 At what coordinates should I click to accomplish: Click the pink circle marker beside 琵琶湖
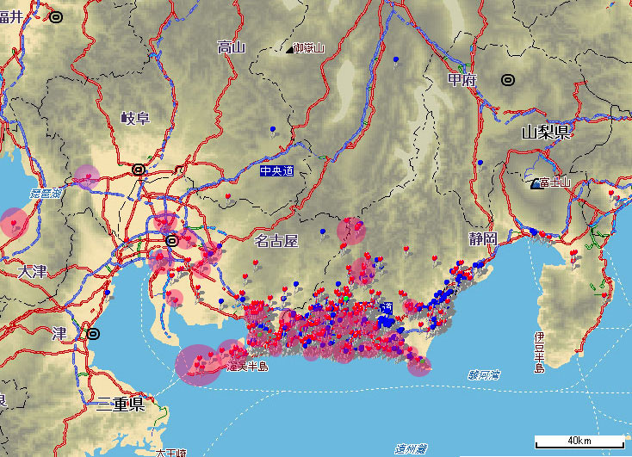[x=86, y=176]
